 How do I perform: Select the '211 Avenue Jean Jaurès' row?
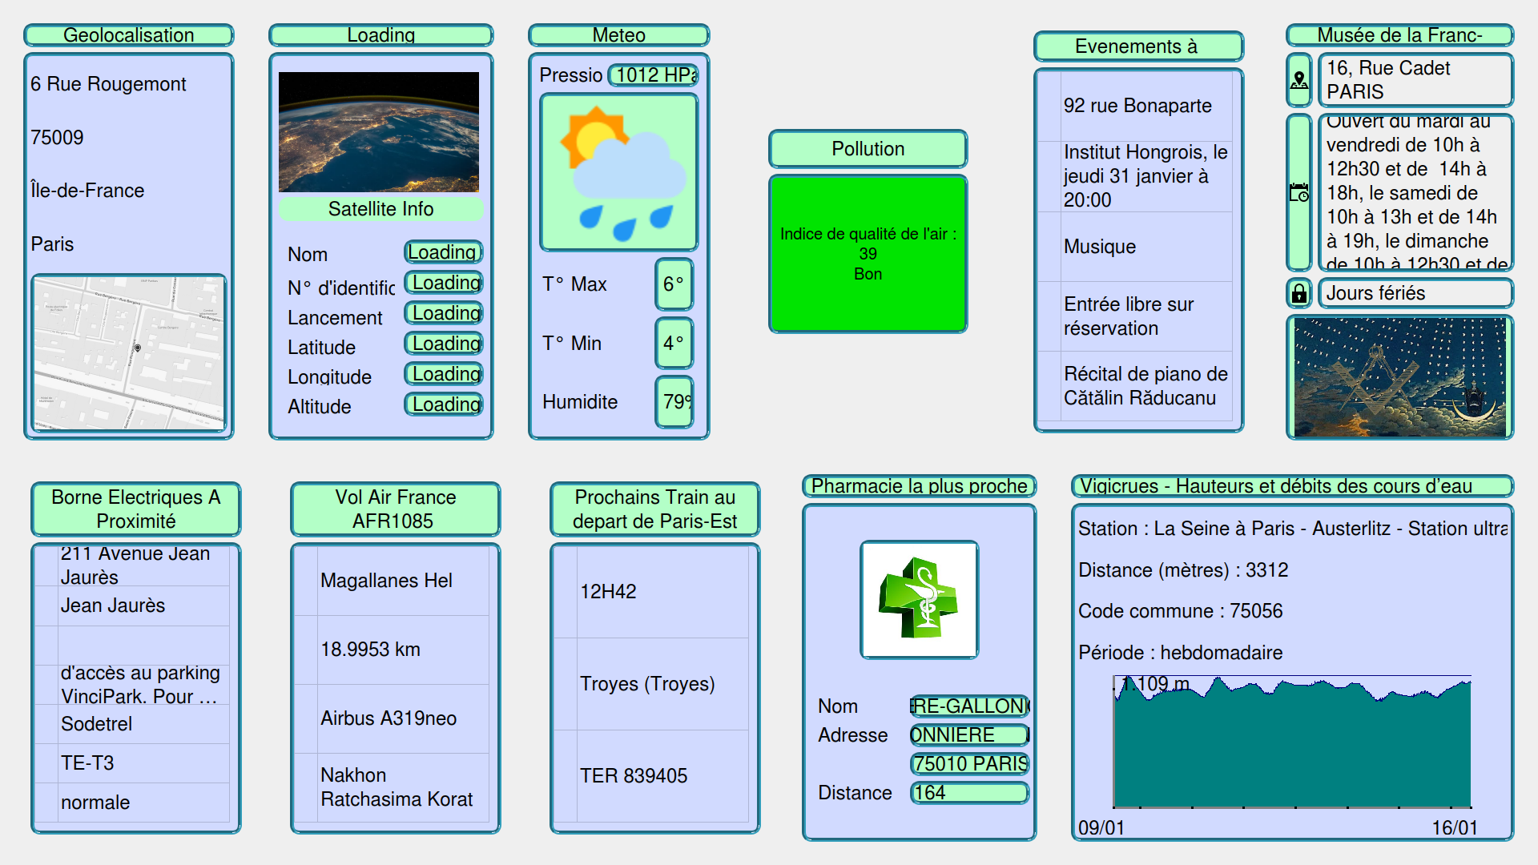point(132,565)
